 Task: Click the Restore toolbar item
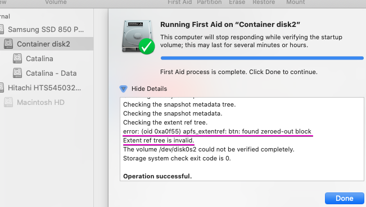264,2
